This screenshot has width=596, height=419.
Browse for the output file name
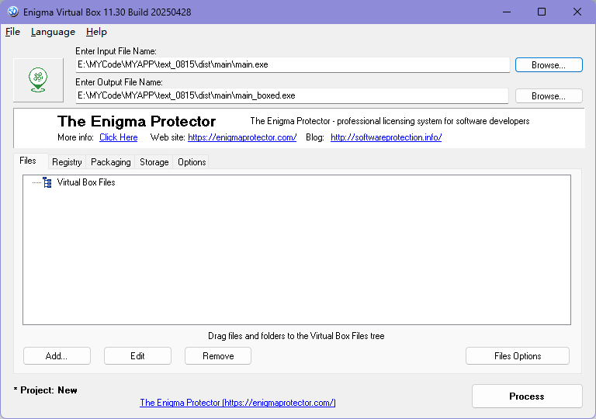pyautogui.click(x=549, y=96)
